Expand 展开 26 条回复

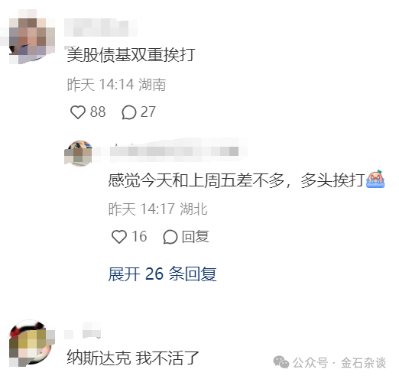(162, 274)
